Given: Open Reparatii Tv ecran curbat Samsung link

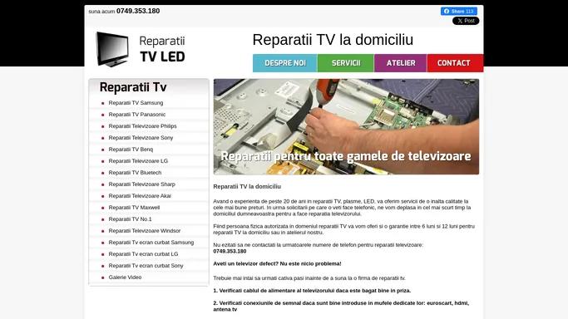Looking at the screenshot, I should click(x=151, y=243).
